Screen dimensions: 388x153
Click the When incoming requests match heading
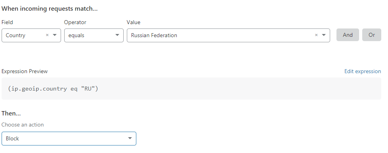[x=50, y=9]
